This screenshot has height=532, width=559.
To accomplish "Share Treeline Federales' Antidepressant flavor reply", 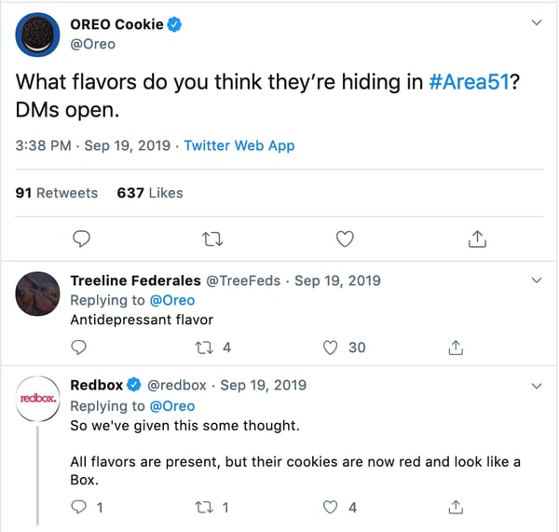I will click(456, 348).
